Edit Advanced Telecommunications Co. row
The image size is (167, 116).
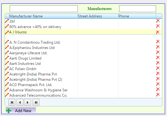point(7,95)
